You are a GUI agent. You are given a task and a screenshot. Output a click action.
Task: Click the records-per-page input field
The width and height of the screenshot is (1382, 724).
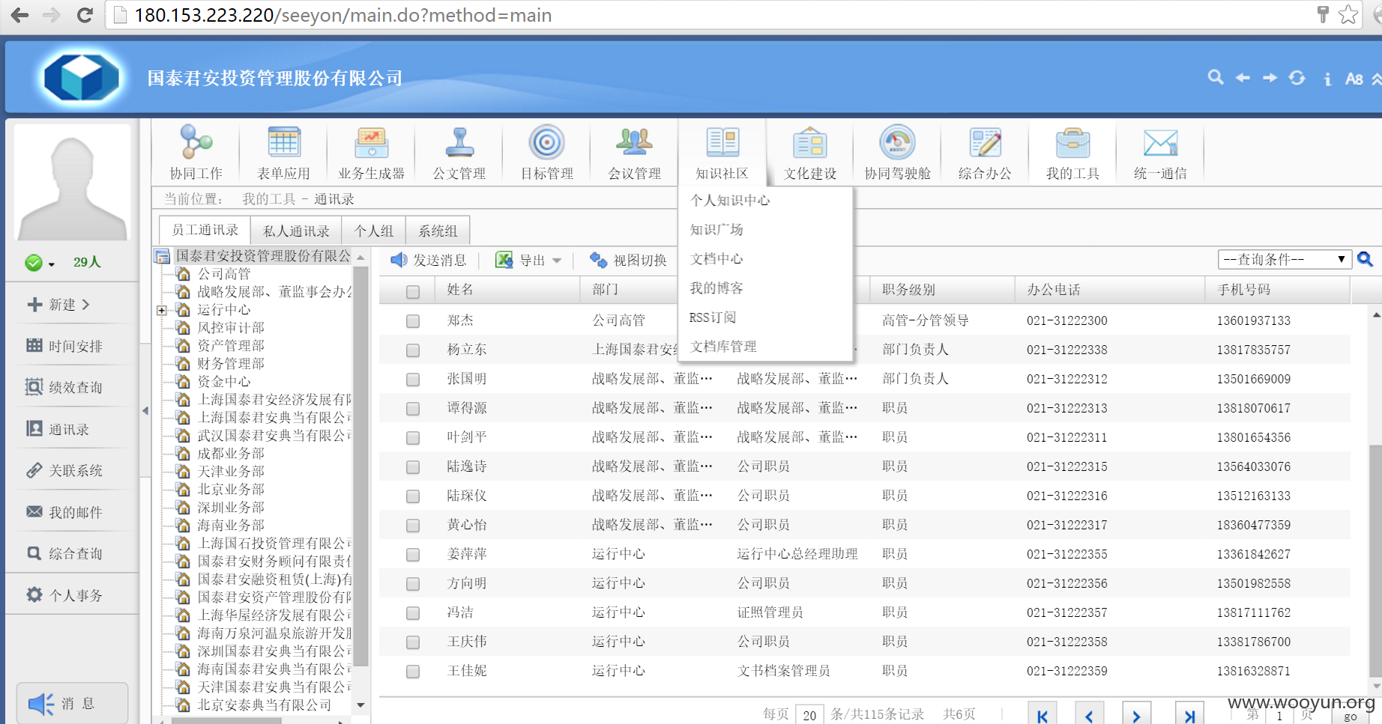pos(809,715)
